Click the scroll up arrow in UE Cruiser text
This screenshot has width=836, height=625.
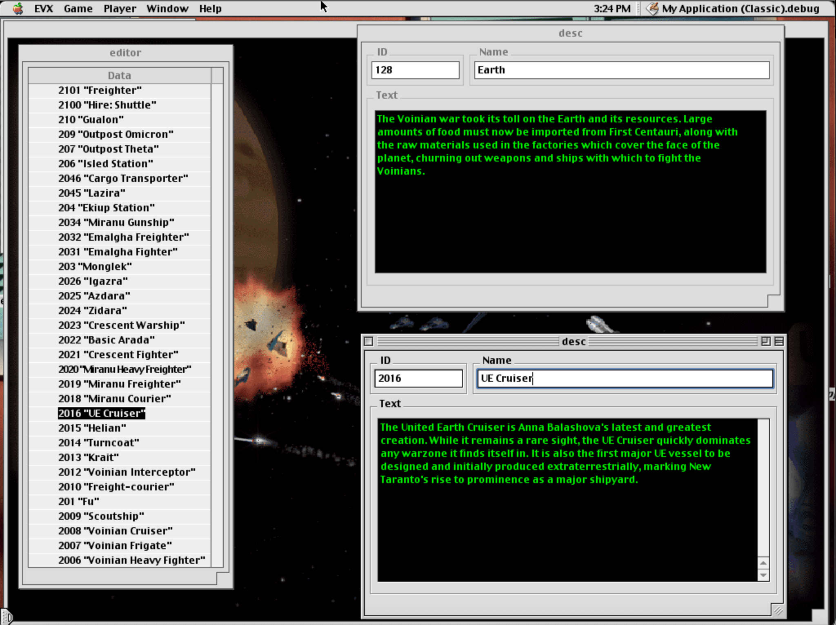[x=763, y=563]
